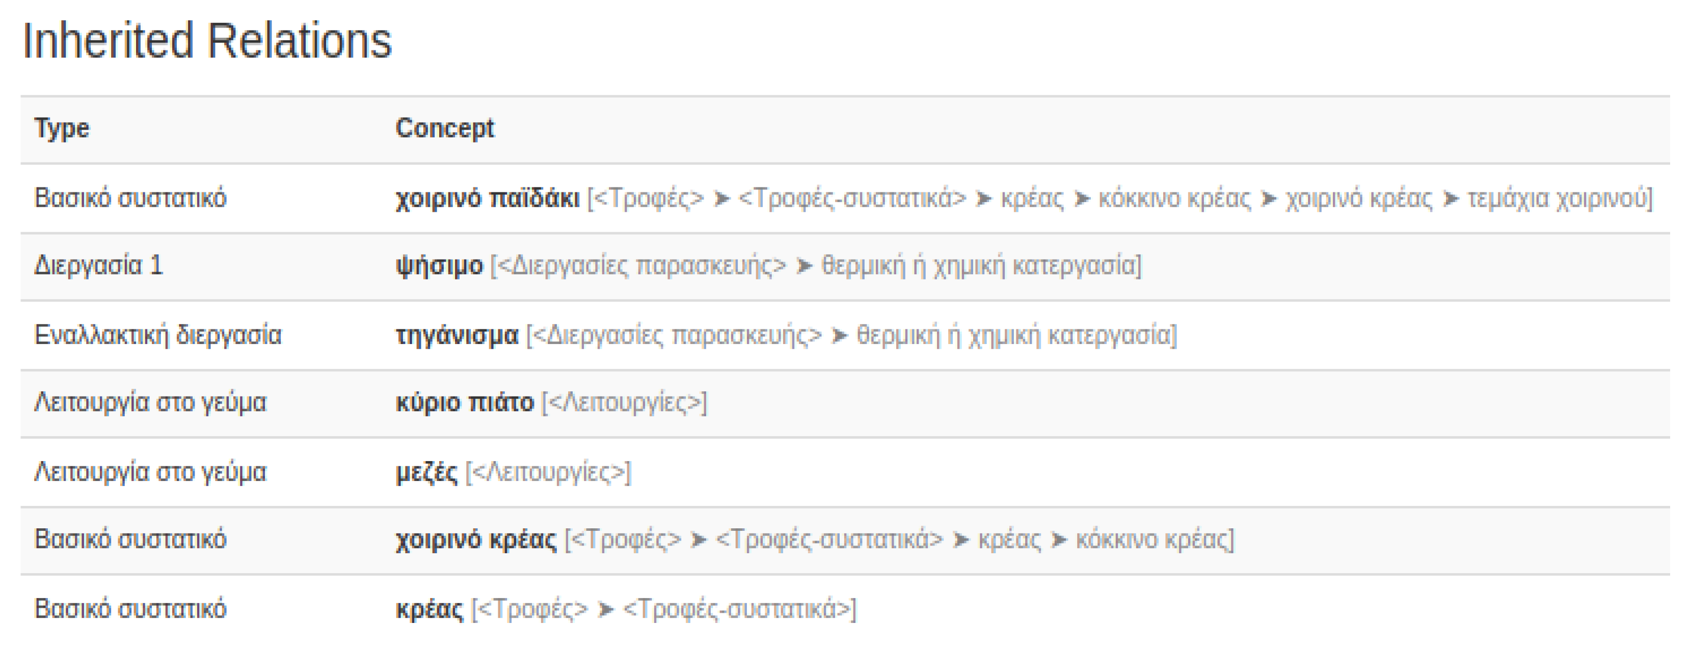Click the bold χοιρινό κρέας concept link
This screenshot has height=653, width=1689.
[x=475, y=540]
